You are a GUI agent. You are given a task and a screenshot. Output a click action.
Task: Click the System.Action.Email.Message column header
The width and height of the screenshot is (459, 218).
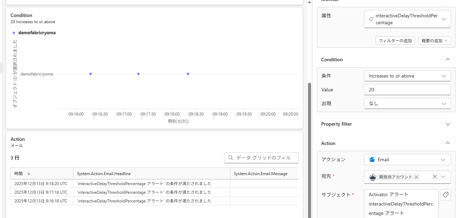tap(264, 174)
